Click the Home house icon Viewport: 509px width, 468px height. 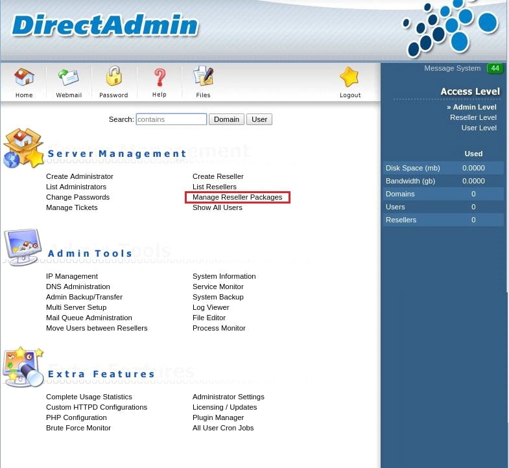(x=24, y=78)
